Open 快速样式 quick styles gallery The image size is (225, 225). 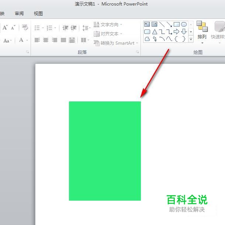pyautogui.click(x=218, y=32)
